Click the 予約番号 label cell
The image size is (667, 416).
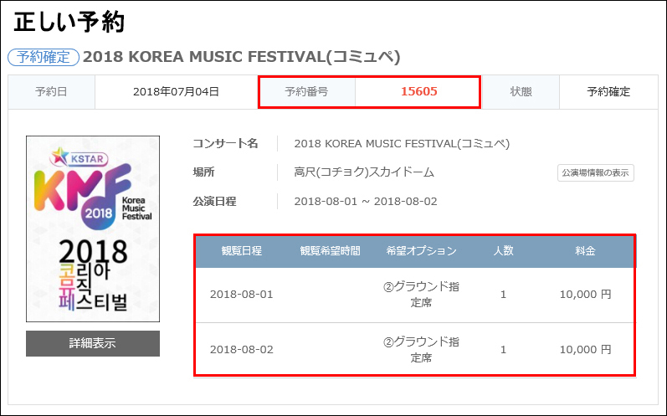point(306,92)
